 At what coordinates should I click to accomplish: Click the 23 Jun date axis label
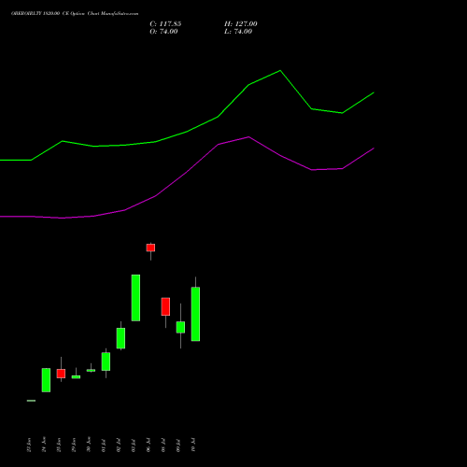pyautogui.click(x=29, y=445)
